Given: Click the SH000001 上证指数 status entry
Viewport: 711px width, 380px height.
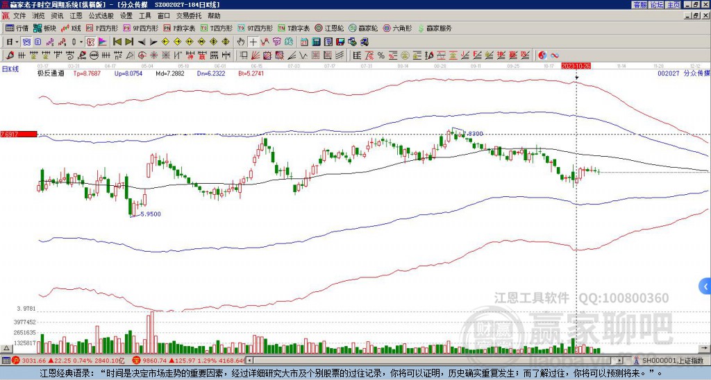Looking at the screenshot, I should coord(671,361).
